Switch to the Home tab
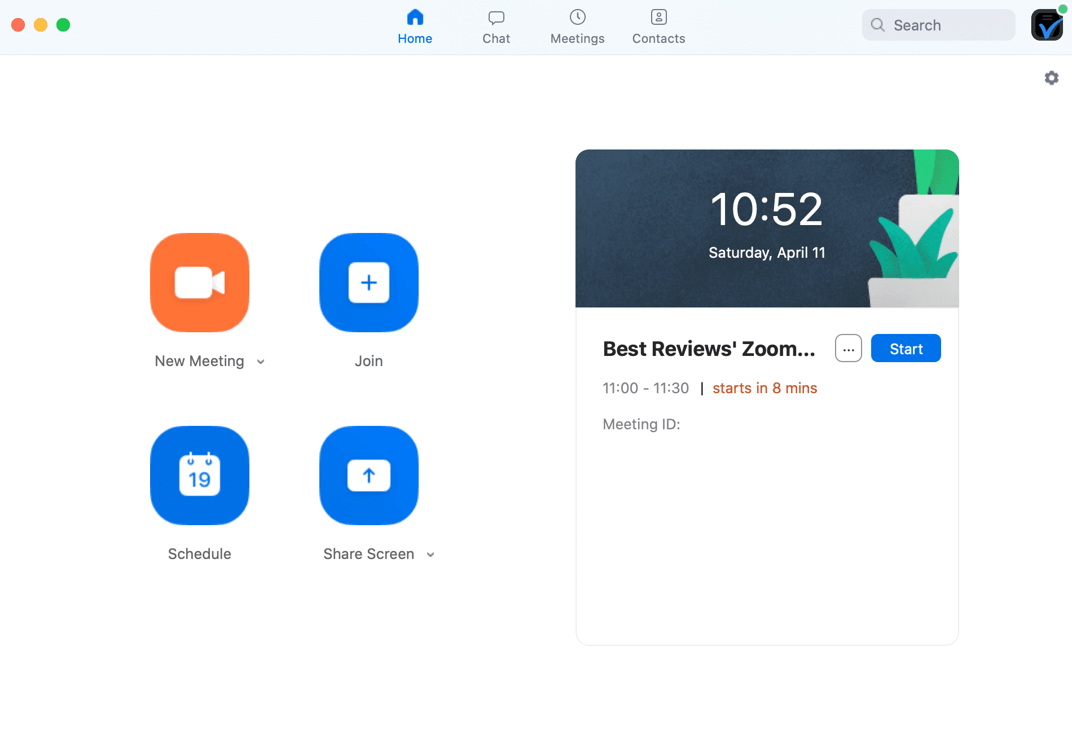The image size is (1072, 735). tap(415, 25)
